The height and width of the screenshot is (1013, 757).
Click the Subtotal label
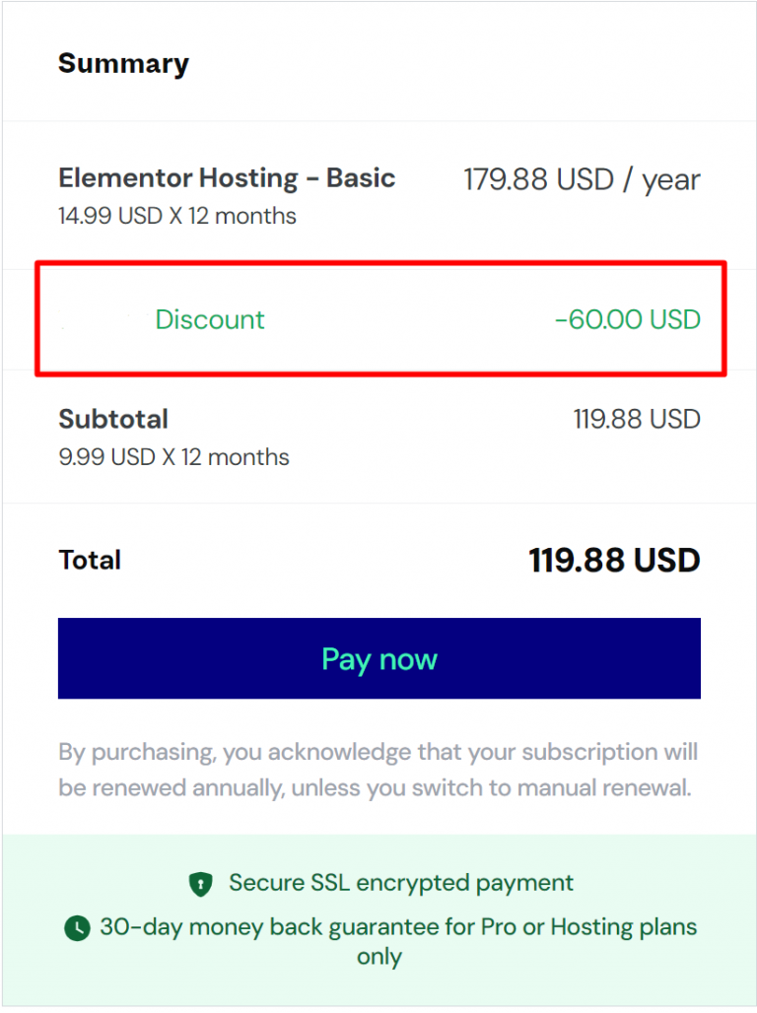[x=113, y=419]
